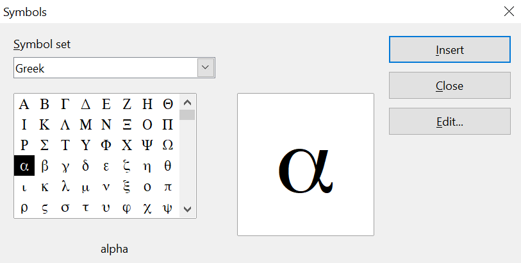Viewport: 521px width, 263px height.
Task: Select the capital Delta symbol
Action: coord(86,104)
